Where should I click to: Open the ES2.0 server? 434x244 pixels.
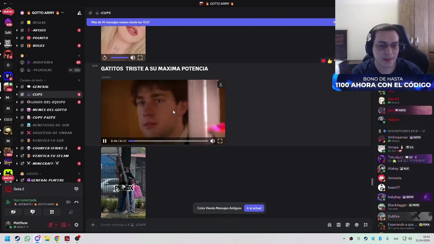point(8,119)
